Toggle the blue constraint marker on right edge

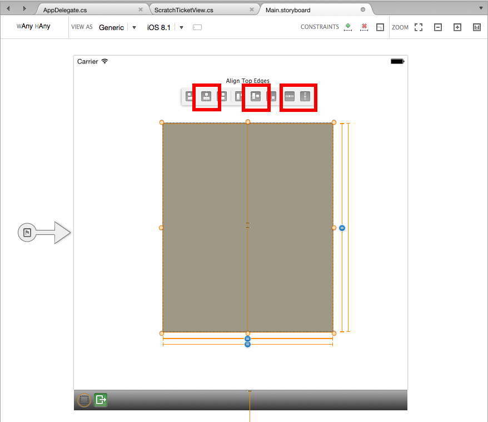click(342, 228)
